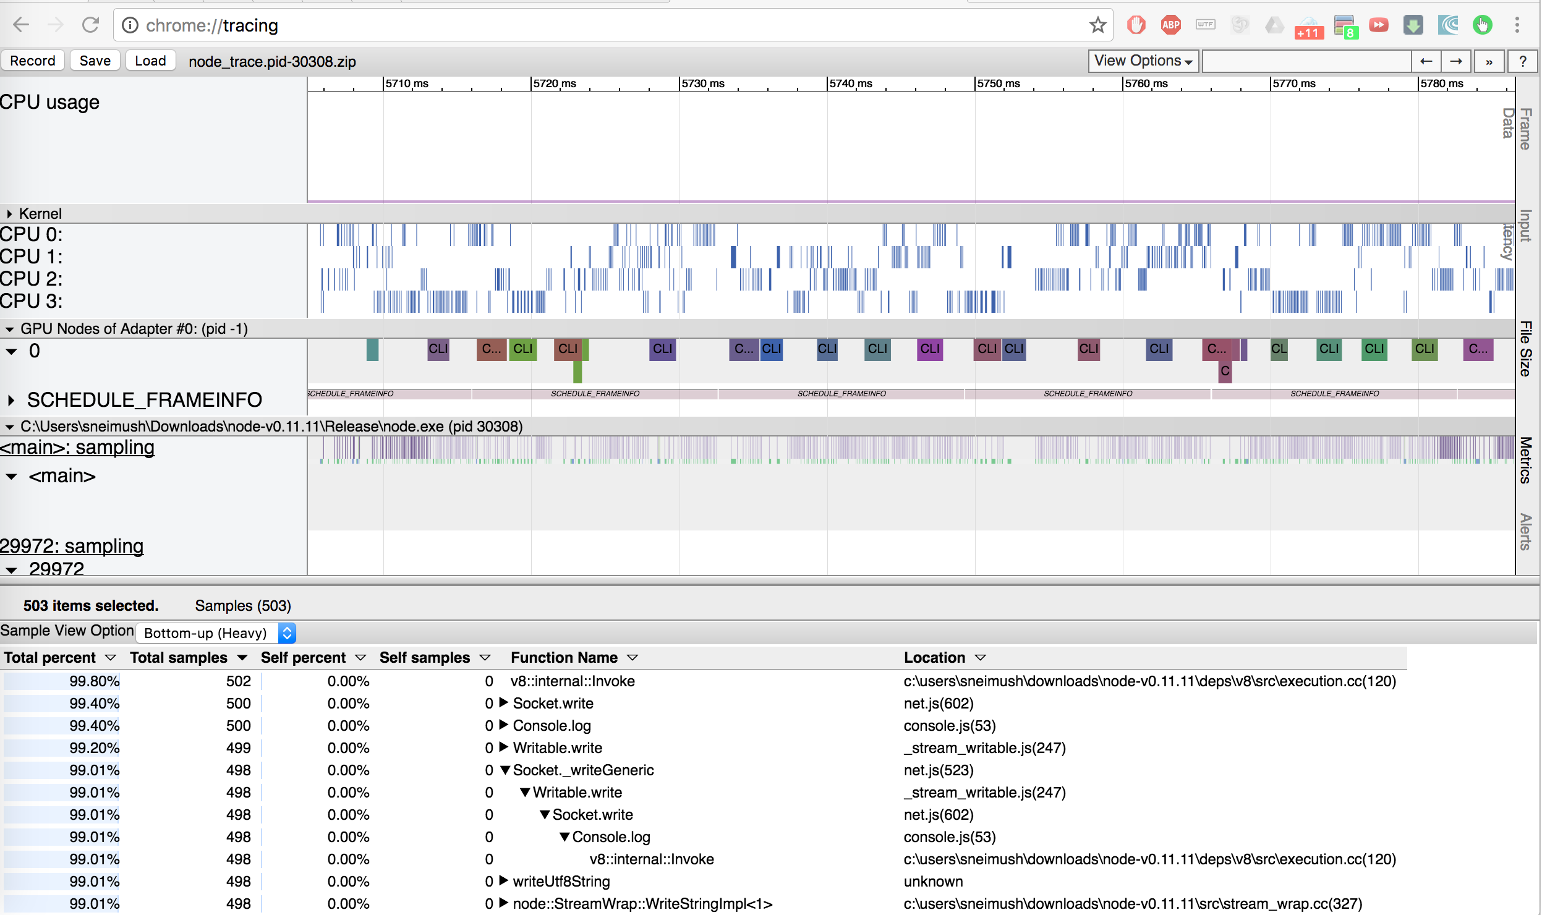Screen dimensions: 1542x915
Task: Click the double chevron collapse button
Action: pos(1489,61)
